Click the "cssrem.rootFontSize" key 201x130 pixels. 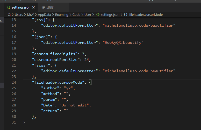(56, 60)
